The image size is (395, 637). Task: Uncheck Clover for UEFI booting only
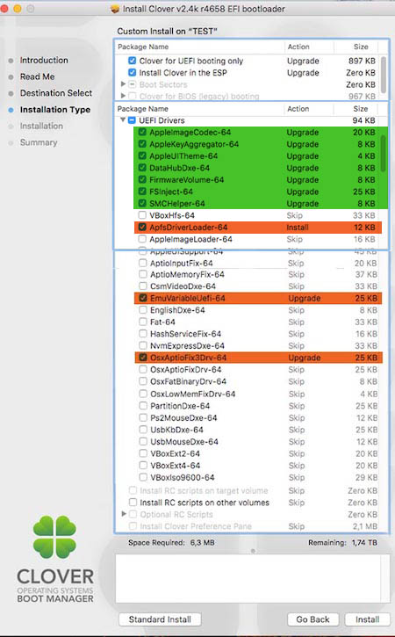click(132, 61)
